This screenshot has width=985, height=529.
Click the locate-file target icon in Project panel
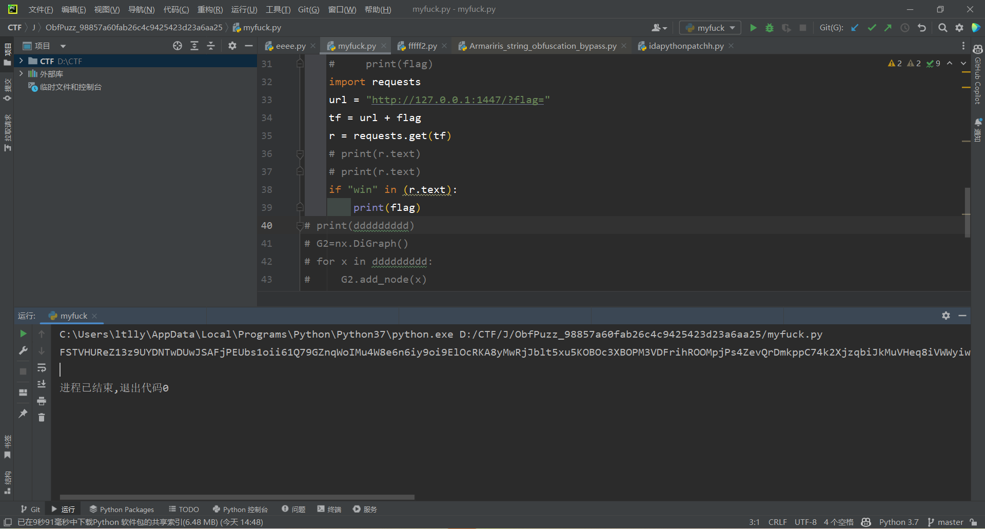(178, 46)
